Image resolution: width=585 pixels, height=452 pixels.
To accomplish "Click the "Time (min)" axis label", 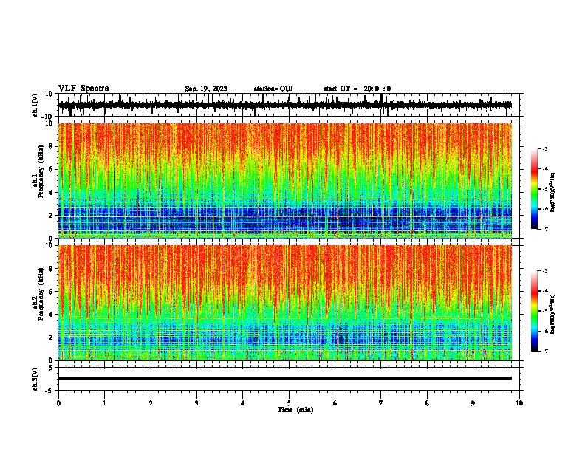I will coord(295,410).
